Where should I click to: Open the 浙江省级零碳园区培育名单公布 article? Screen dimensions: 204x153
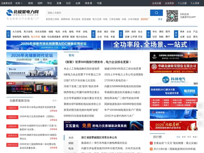click(99, 137)
